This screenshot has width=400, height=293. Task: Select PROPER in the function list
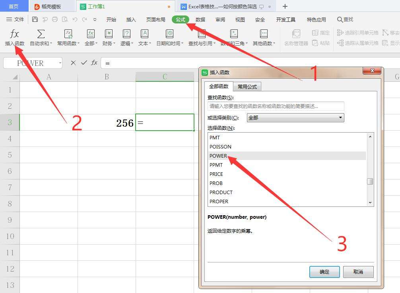click(x=287, y=201)
